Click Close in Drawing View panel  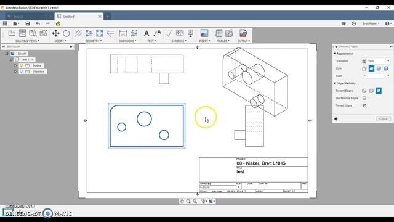pos(383,119)
